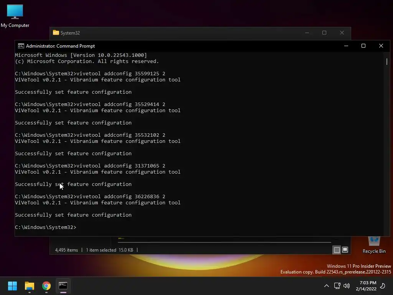The width and height of the screenshot is (393, 295).
Task: Click 'Administrator: Command Prompt' window title
Action: (60, 46)
